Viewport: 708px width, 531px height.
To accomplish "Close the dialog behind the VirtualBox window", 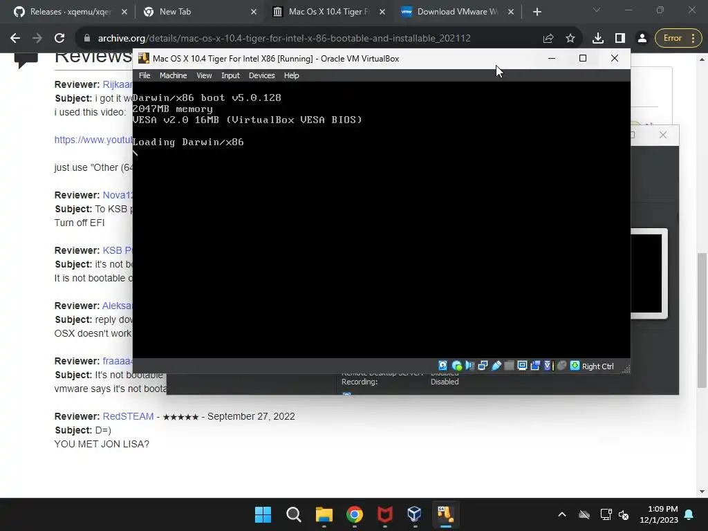I will tap(663, 135).
